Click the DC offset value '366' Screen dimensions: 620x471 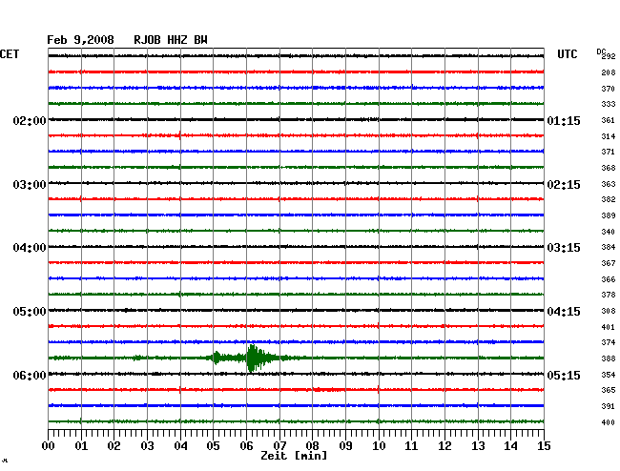(609, 279)
